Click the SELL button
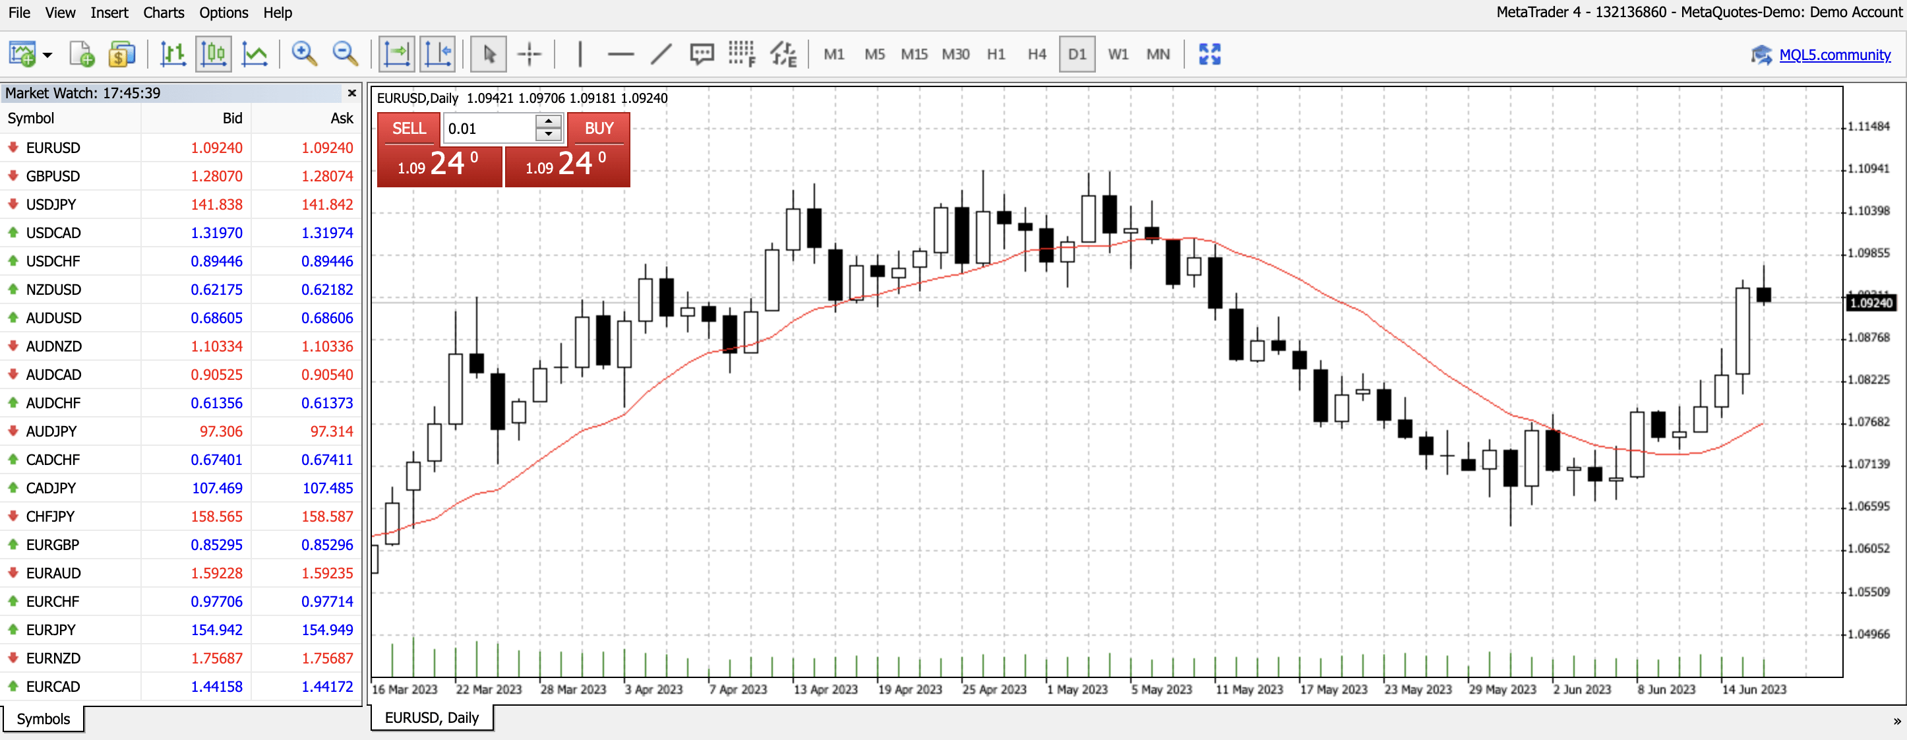 (409, 128)
